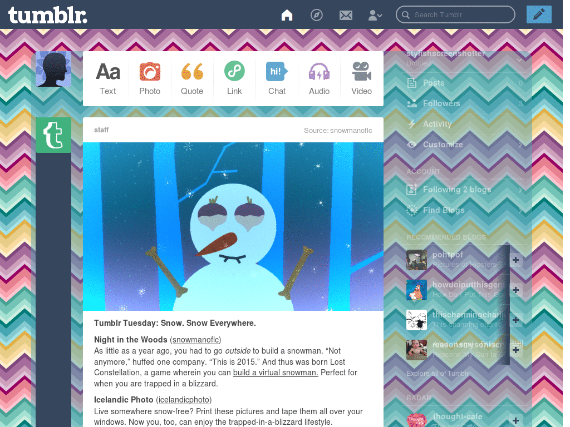The height and width of the screenshot is (427, 570).
Task: Create a new Video post
Action: click(361, 78)
